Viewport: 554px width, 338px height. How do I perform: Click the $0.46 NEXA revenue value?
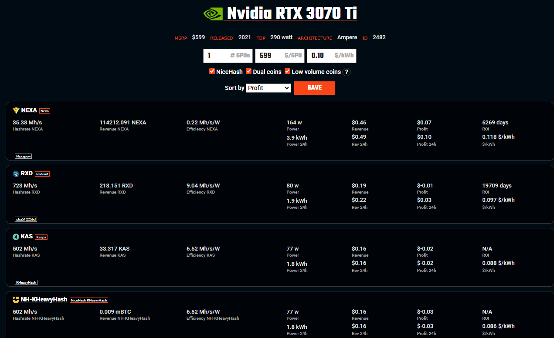coord(359,123)
